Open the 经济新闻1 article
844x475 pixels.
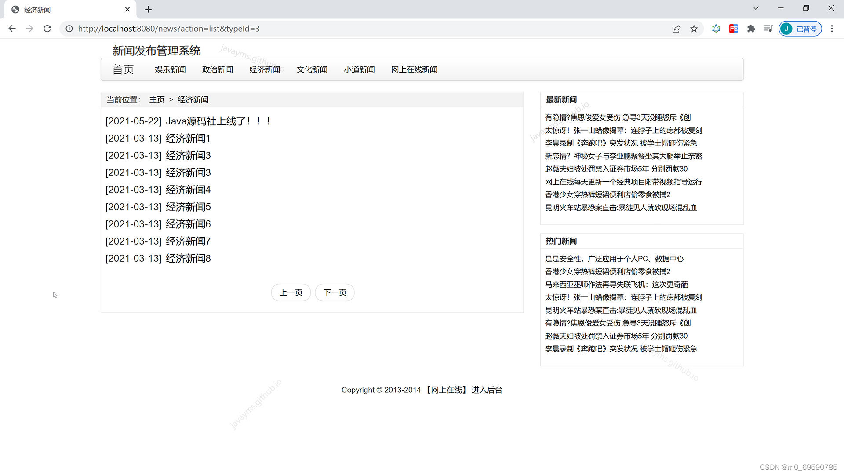(x=188, y=138)
